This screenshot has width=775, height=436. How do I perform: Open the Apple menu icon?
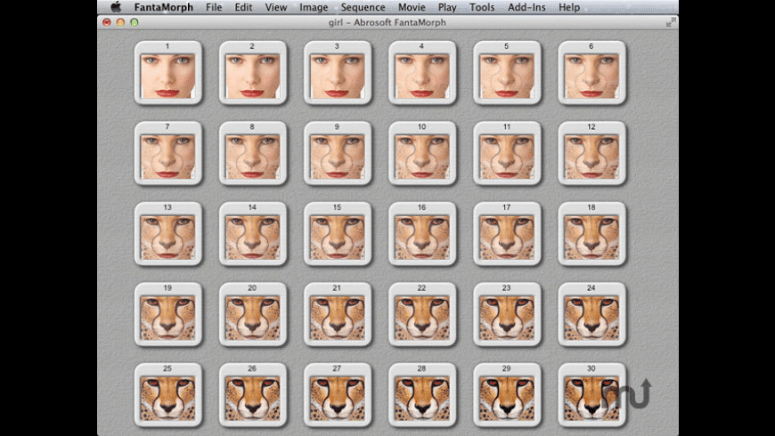tap(116, 7)
